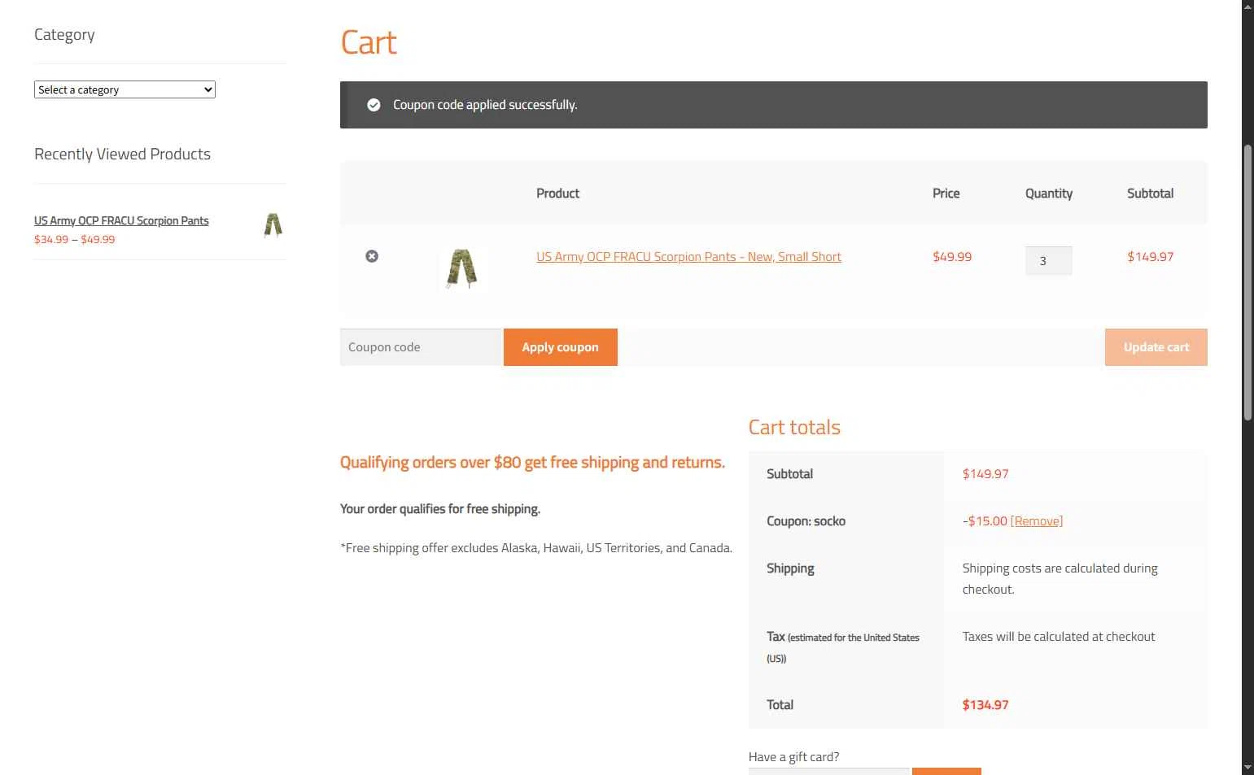The height and width of the screenshot is (775, 1254).
Task: Click 'Have a gift card?' text
Action: [793, 757]
